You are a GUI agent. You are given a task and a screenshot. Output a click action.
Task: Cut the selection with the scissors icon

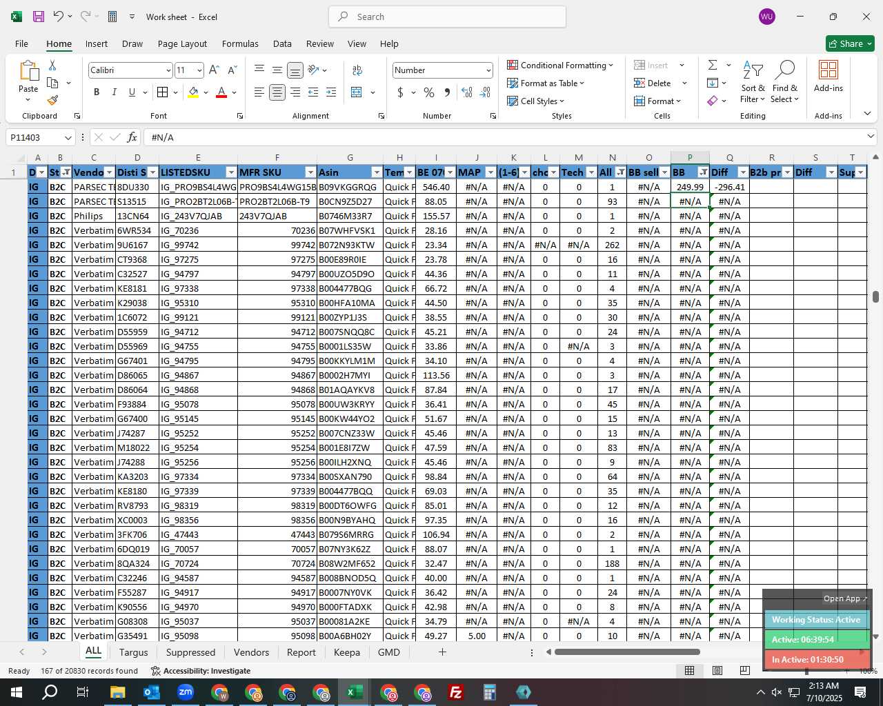[52, 65]
